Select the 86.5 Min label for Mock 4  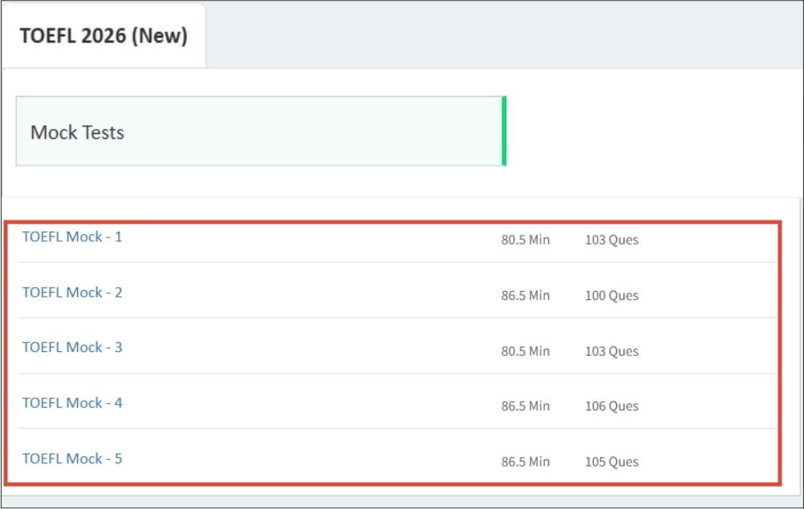(526, 406)
